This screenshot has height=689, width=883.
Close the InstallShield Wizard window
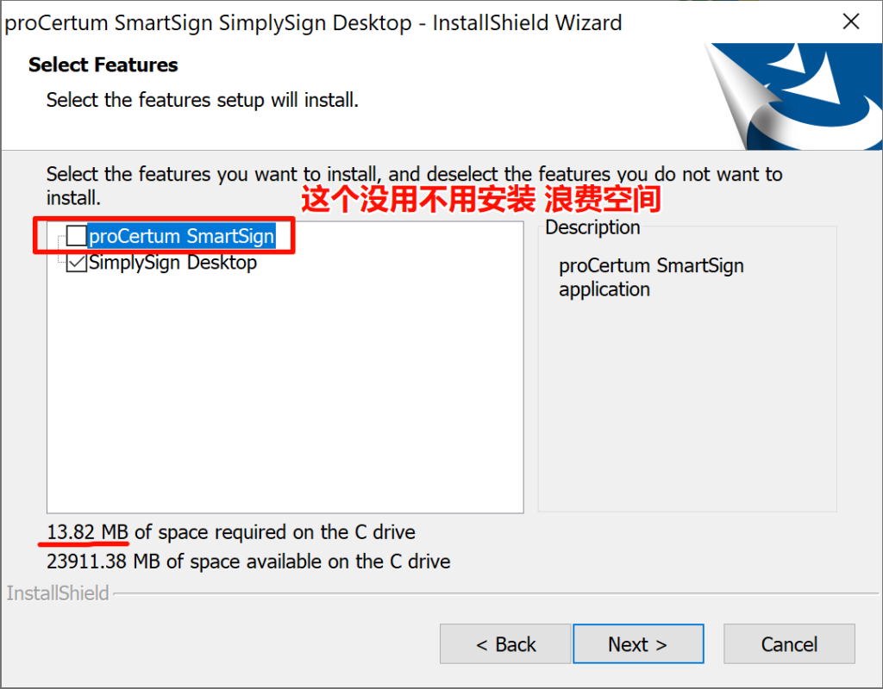pos(851,22)
